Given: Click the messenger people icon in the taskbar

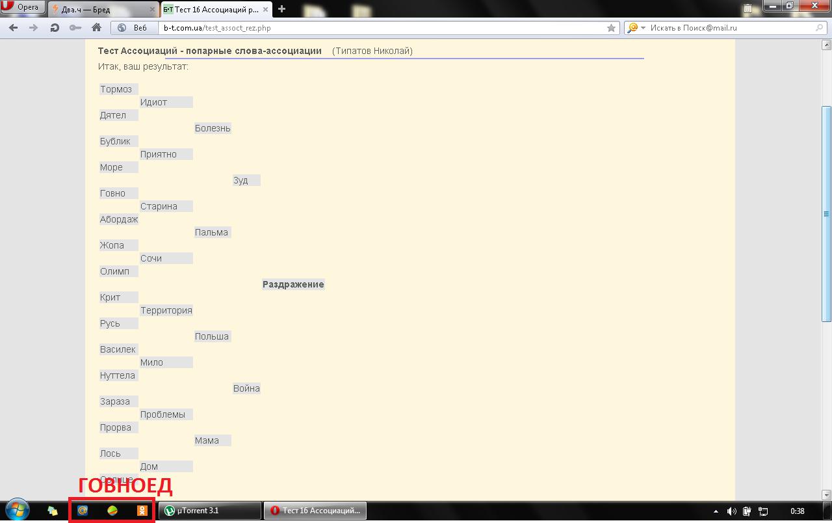Looking at the screenshot, I should pyautogui.click(x=53, y=511).
